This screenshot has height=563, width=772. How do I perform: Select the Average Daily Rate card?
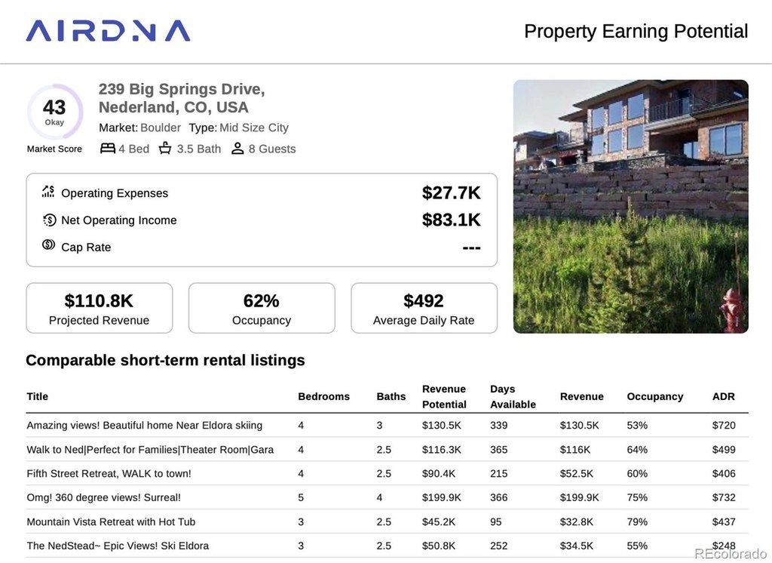[424, 308]
